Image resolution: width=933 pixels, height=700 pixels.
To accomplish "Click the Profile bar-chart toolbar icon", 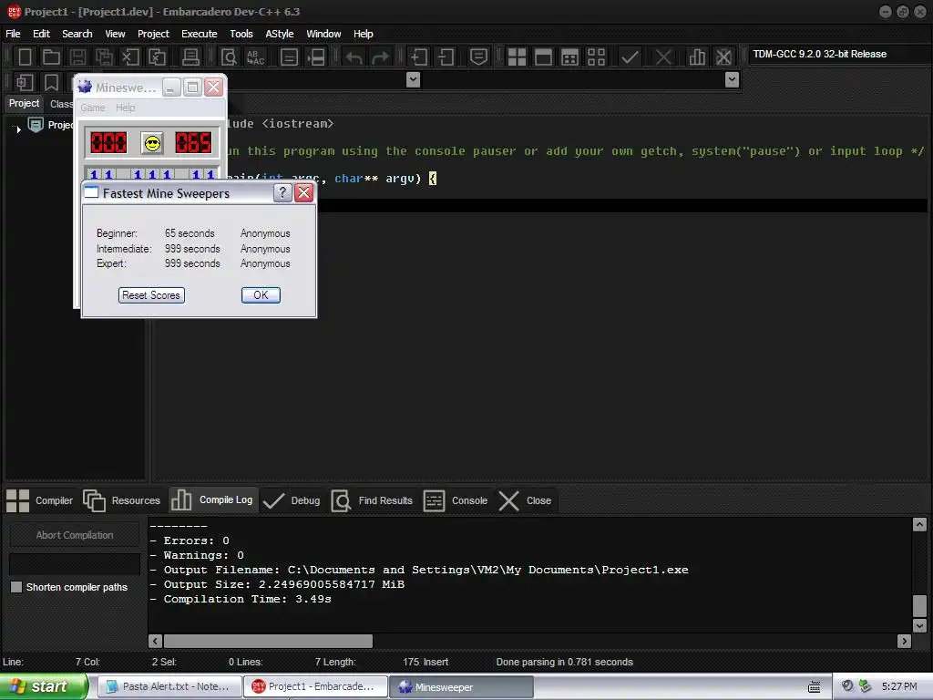I will [697, 57].
